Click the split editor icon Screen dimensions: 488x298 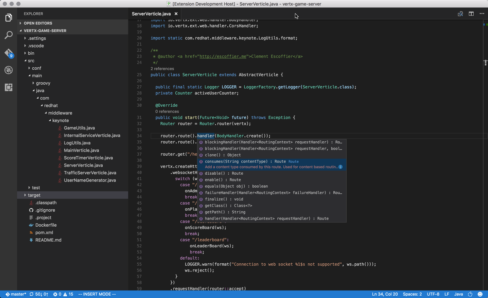pos(471,14)
